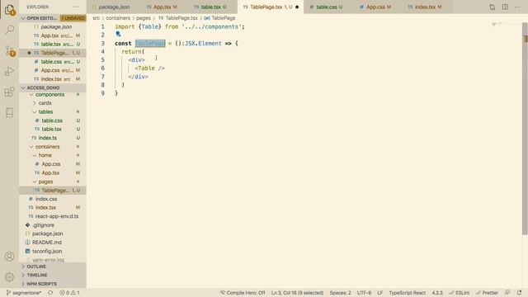Expand the TIMELINE section
The width and height of the screenshot is (528, 297).
coord(53,275)
